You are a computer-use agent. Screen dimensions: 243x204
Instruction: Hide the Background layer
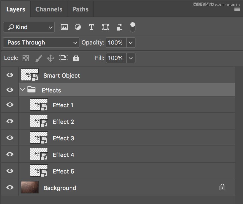coord(10,187)
